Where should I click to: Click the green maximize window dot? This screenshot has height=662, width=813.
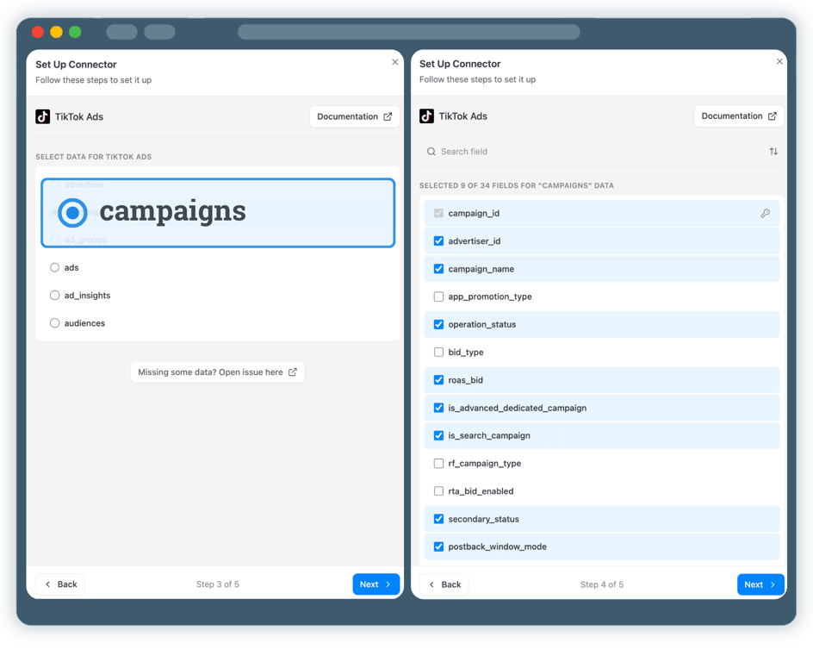[75, 32]
